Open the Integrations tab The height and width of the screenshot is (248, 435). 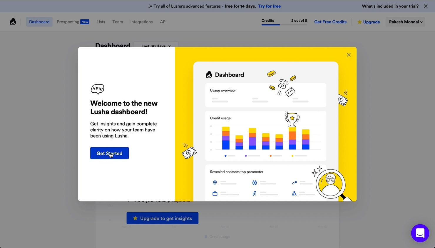tap(141, 22)
